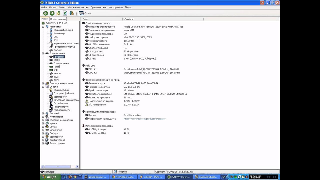Select the Датчик sensor tree item
This screenshot has width=320, height=180.
[57, 50]
